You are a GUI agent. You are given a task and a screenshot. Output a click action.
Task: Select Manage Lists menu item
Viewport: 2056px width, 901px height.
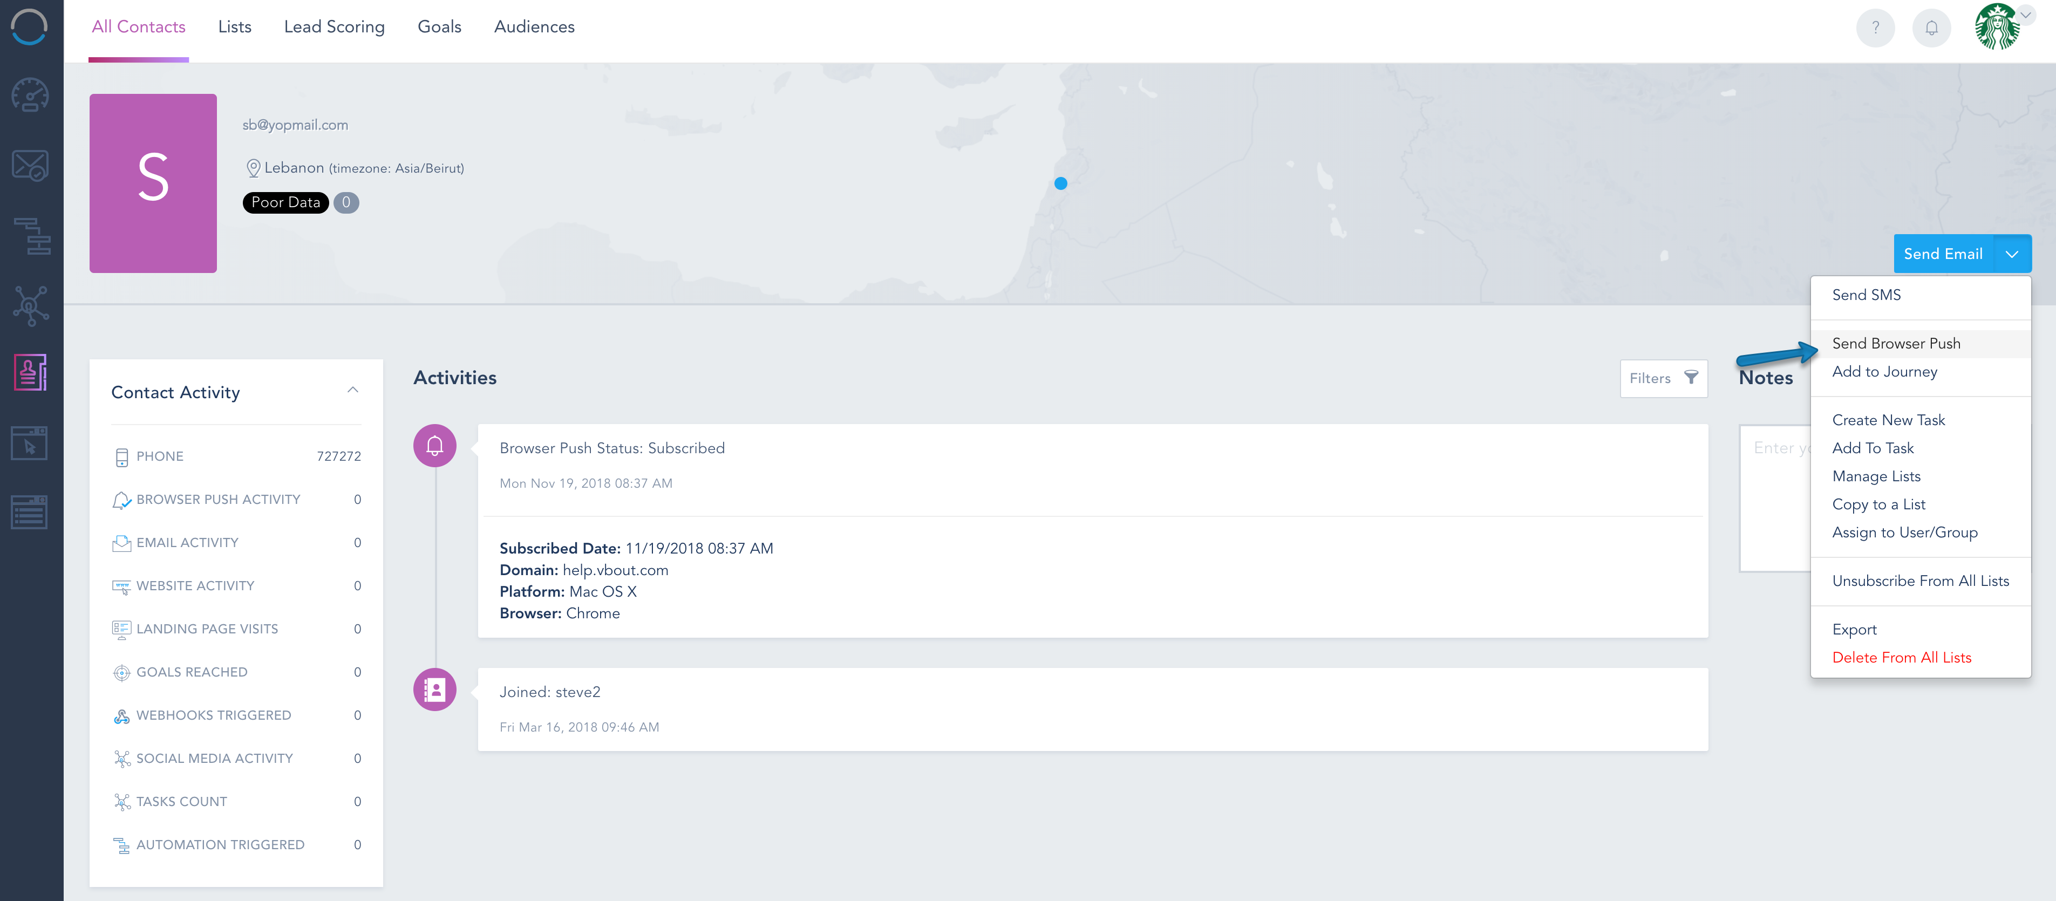[x=1921, y=476]
